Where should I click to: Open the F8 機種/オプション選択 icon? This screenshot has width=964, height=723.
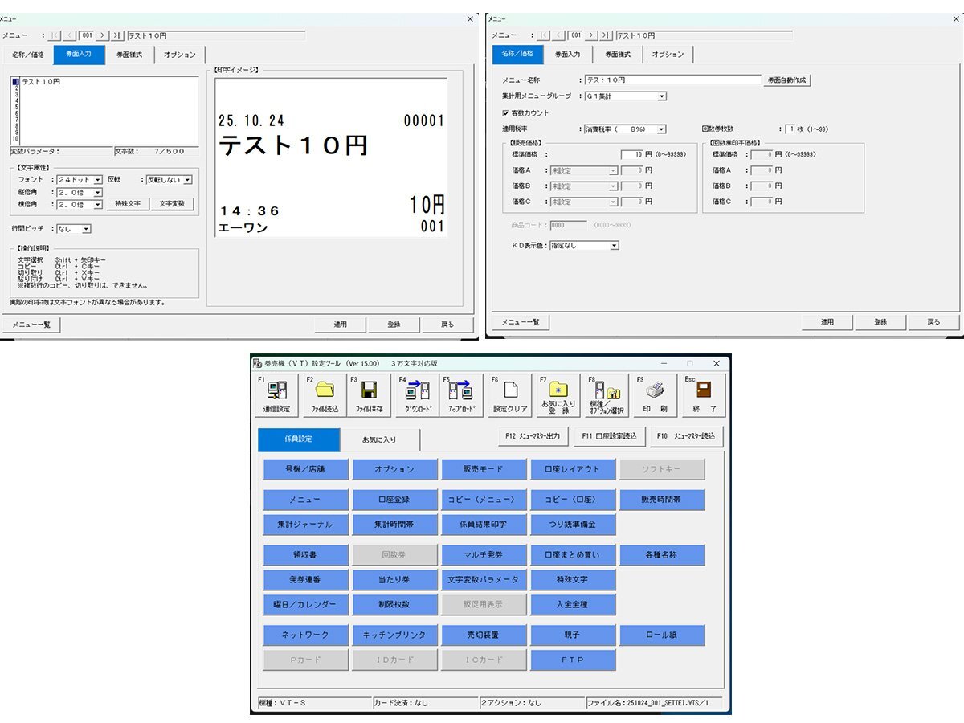(606, 395)
